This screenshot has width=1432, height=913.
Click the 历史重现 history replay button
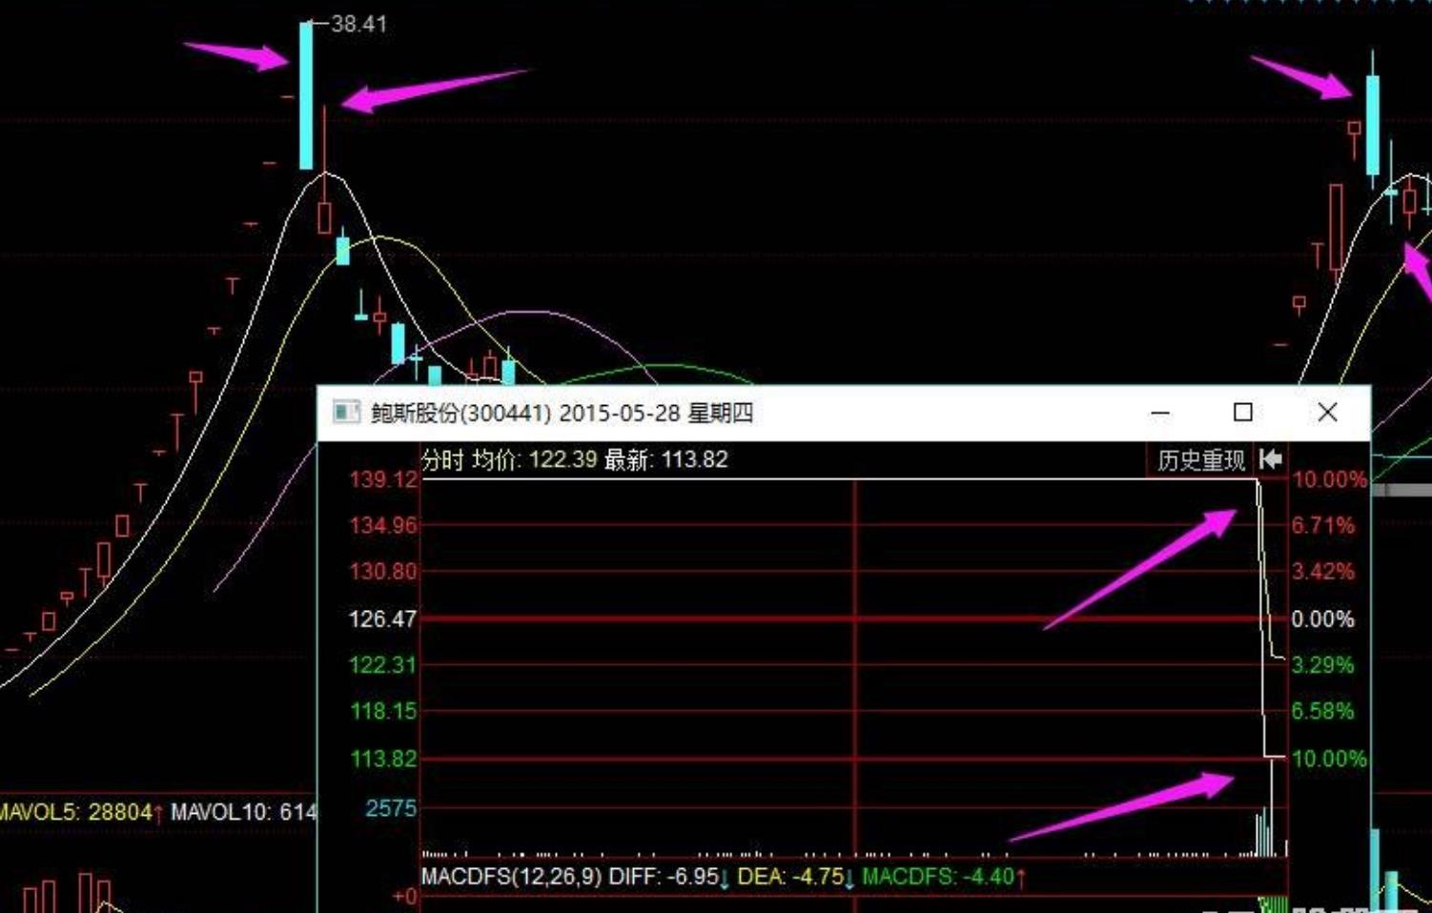(1200, 460)
